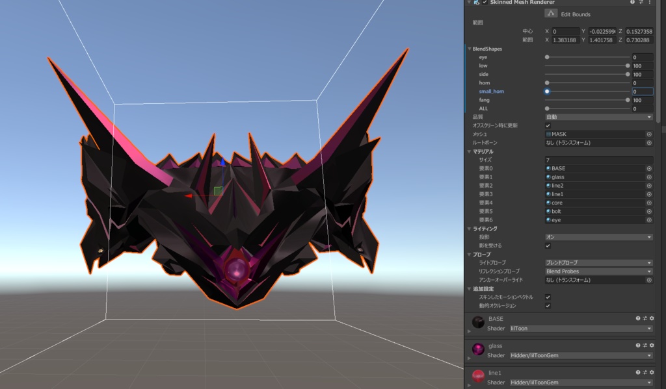Screen dimensions: 666x389
Task: Open object picker for 要素6 eye material
Action: point(649,220)
